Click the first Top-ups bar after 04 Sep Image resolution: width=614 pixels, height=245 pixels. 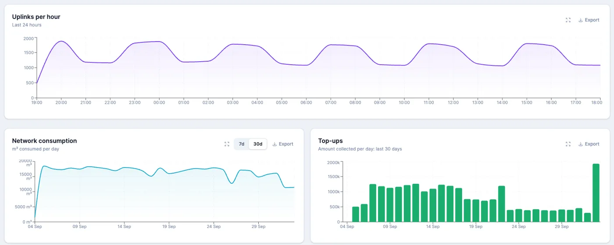(356, 214)
